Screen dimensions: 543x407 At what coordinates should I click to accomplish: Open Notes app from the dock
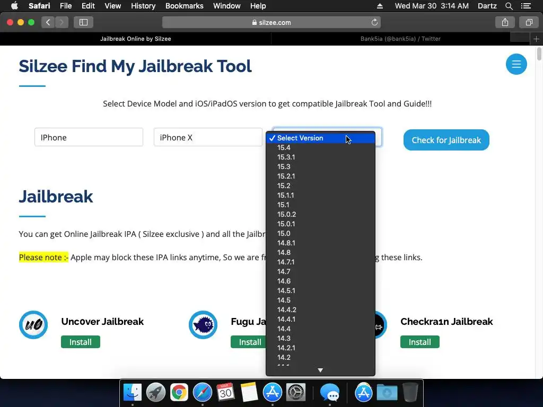[x=249, y=393]
